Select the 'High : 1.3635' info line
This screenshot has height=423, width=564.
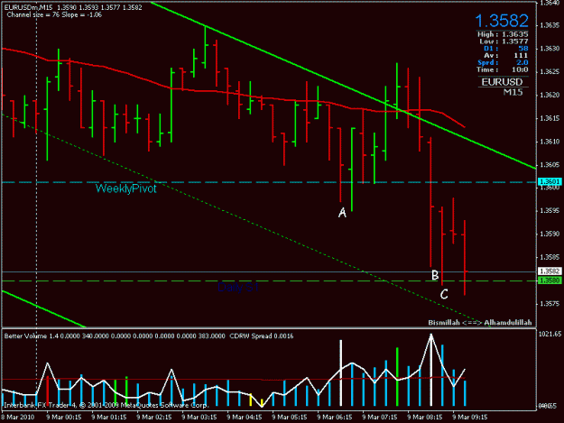pyautogui.click(x=503, y=34)
